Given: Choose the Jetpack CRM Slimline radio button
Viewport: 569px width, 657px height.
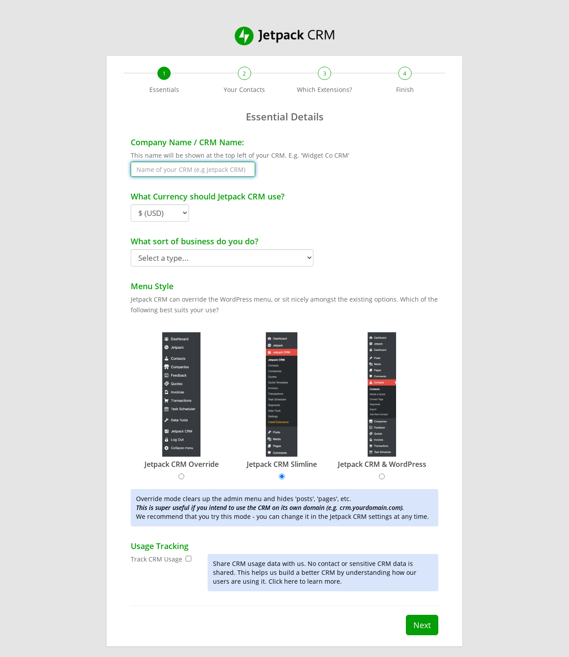Looking at the screenshot, I should (x=282, y=477).
